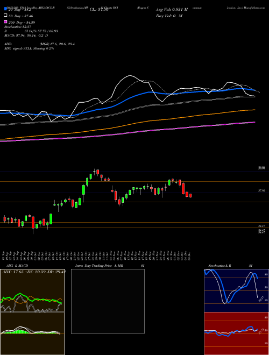Click the 32.57 stochastic value label
Screen dimensions: 269x355
pos(261,299)
